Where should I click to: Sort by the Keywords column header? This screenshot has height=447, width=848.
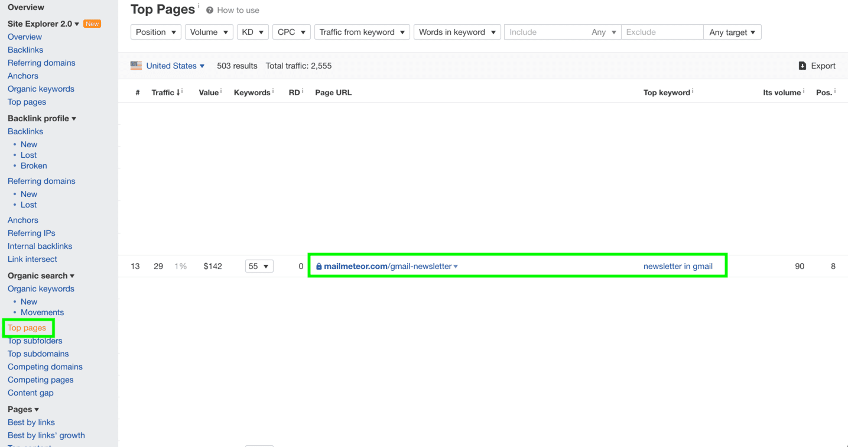[252, 92]
